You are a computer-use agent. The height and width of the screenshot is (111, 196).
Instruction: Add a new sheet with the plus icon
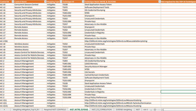coord(155,110)
